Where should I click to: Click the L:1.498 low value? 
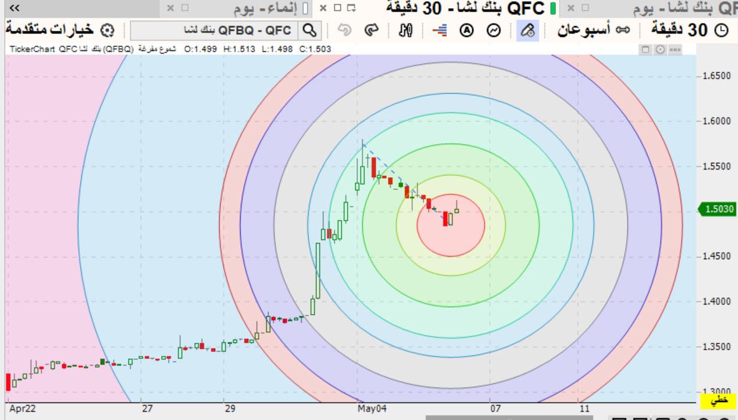277,49
